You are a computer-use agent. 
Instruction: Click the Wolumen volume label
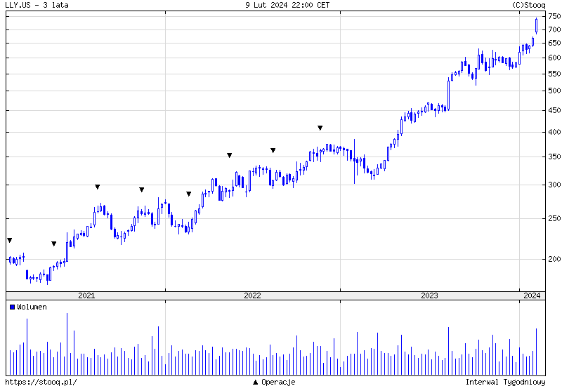pyautogui.click(x=32, y=307)
